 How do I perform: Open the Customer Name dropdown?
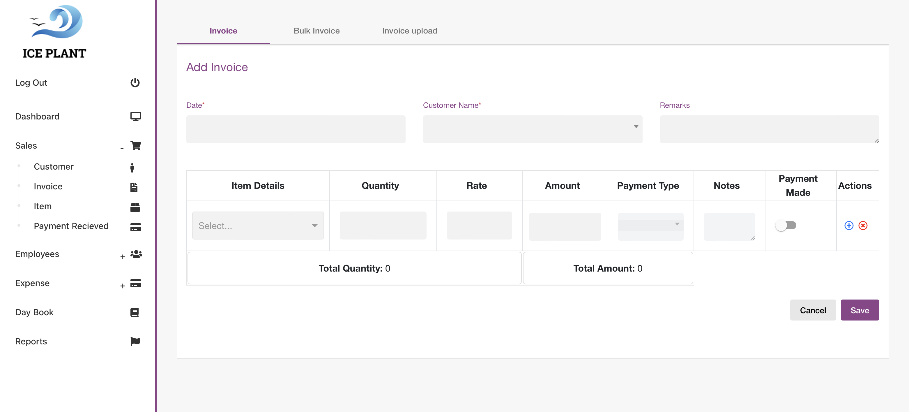pos(532,129)
